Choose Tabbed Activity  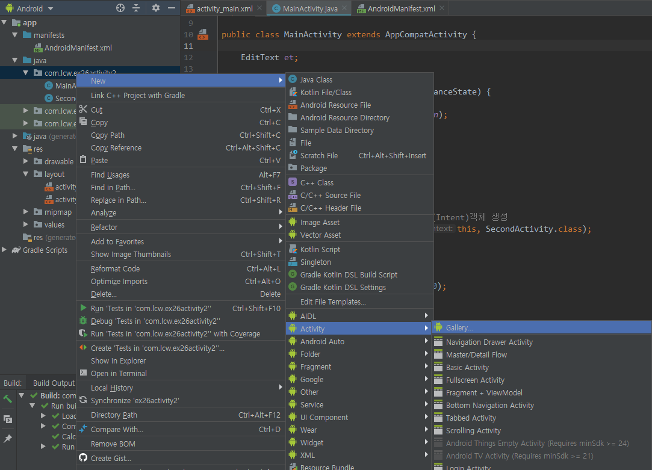click(x=542, y=418)
